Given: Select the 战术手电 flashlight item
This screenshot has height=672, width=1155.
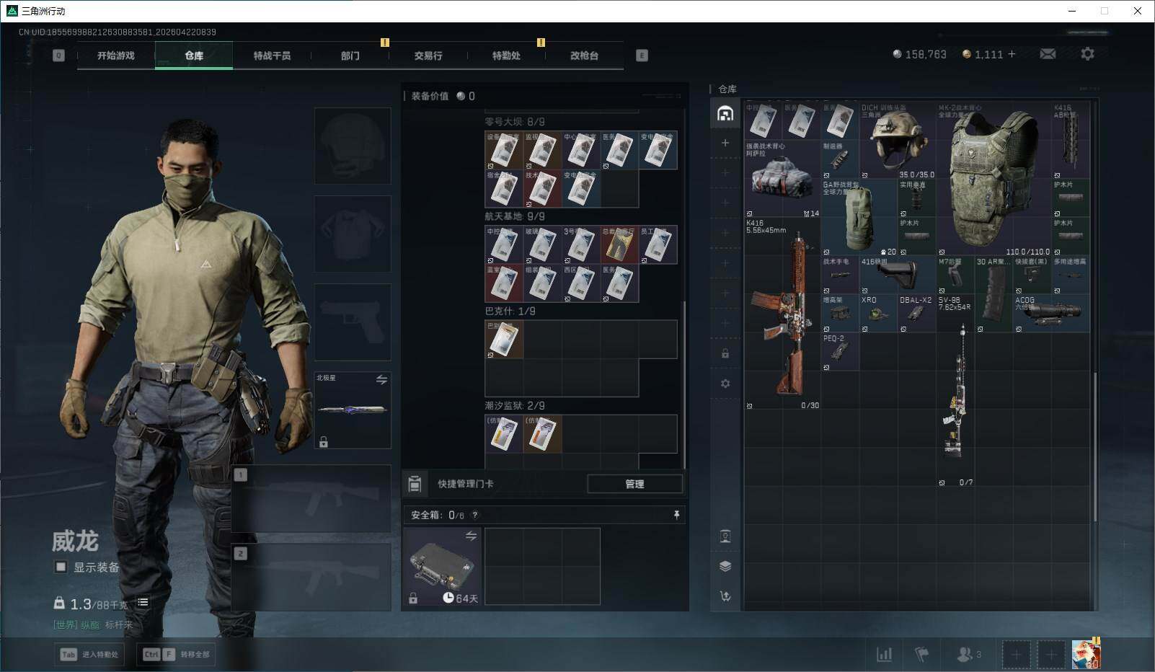Looking at the screenshot, I should (x=840, y=275).
